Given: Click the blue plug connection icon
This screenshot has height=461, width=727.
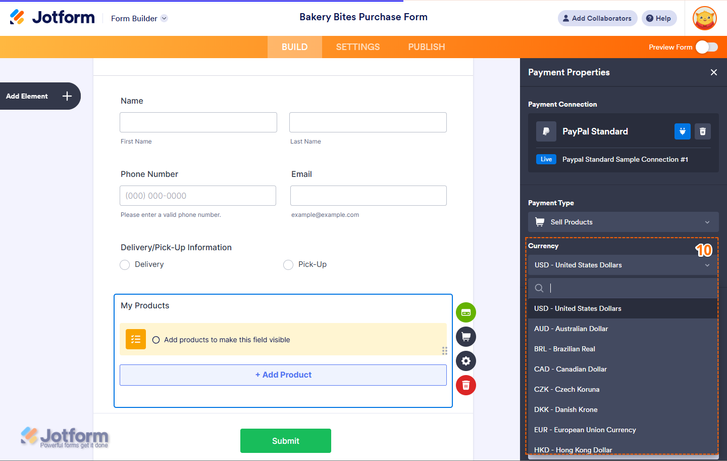Looking at the screenshot, I should (683, 131).
